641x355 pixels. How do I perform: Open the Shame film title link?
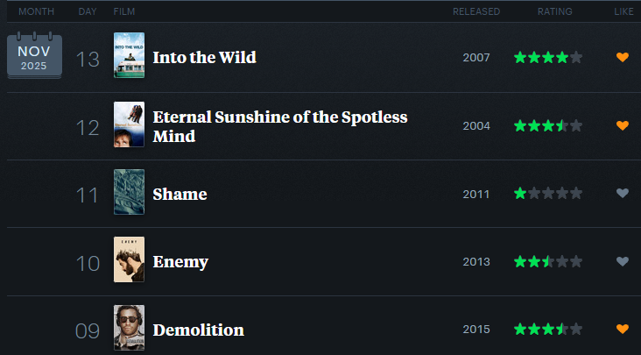(180, 194)
